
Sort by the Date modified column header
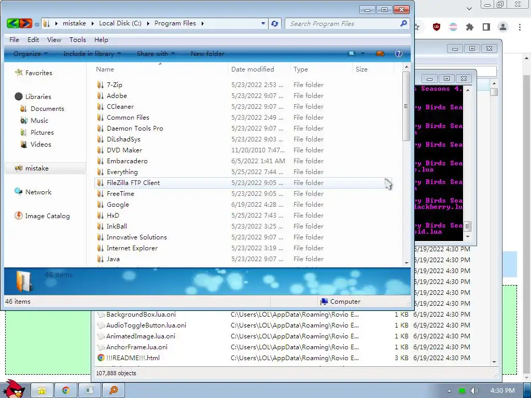tap(259, 69)
